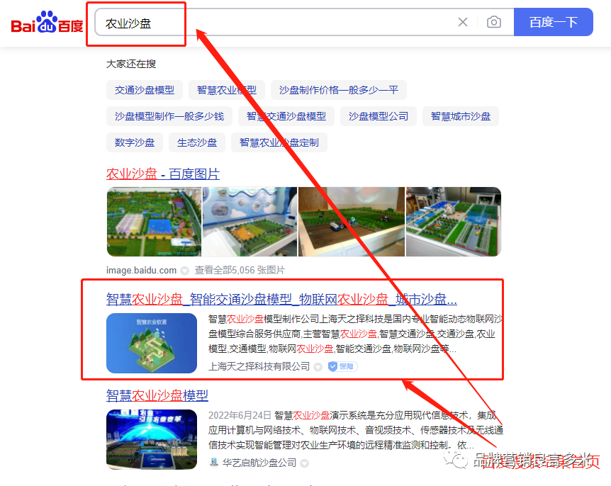Click the 华艺启航沙盘公司 site icon
The image size is (611, 486).
tap(213, 463)
